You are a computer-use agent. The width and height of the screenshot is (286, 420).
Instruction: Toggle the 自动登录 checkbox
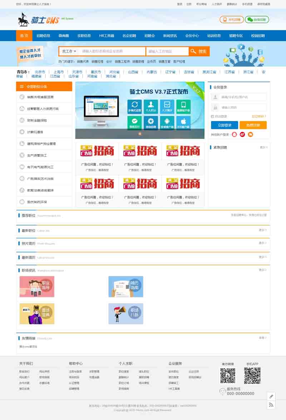pos(213,116)
